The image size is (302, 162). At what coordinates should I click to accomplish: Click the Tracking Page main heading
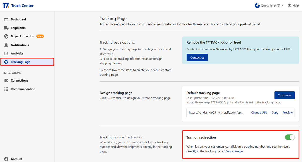pyautogui.click(x=113, y=19)
